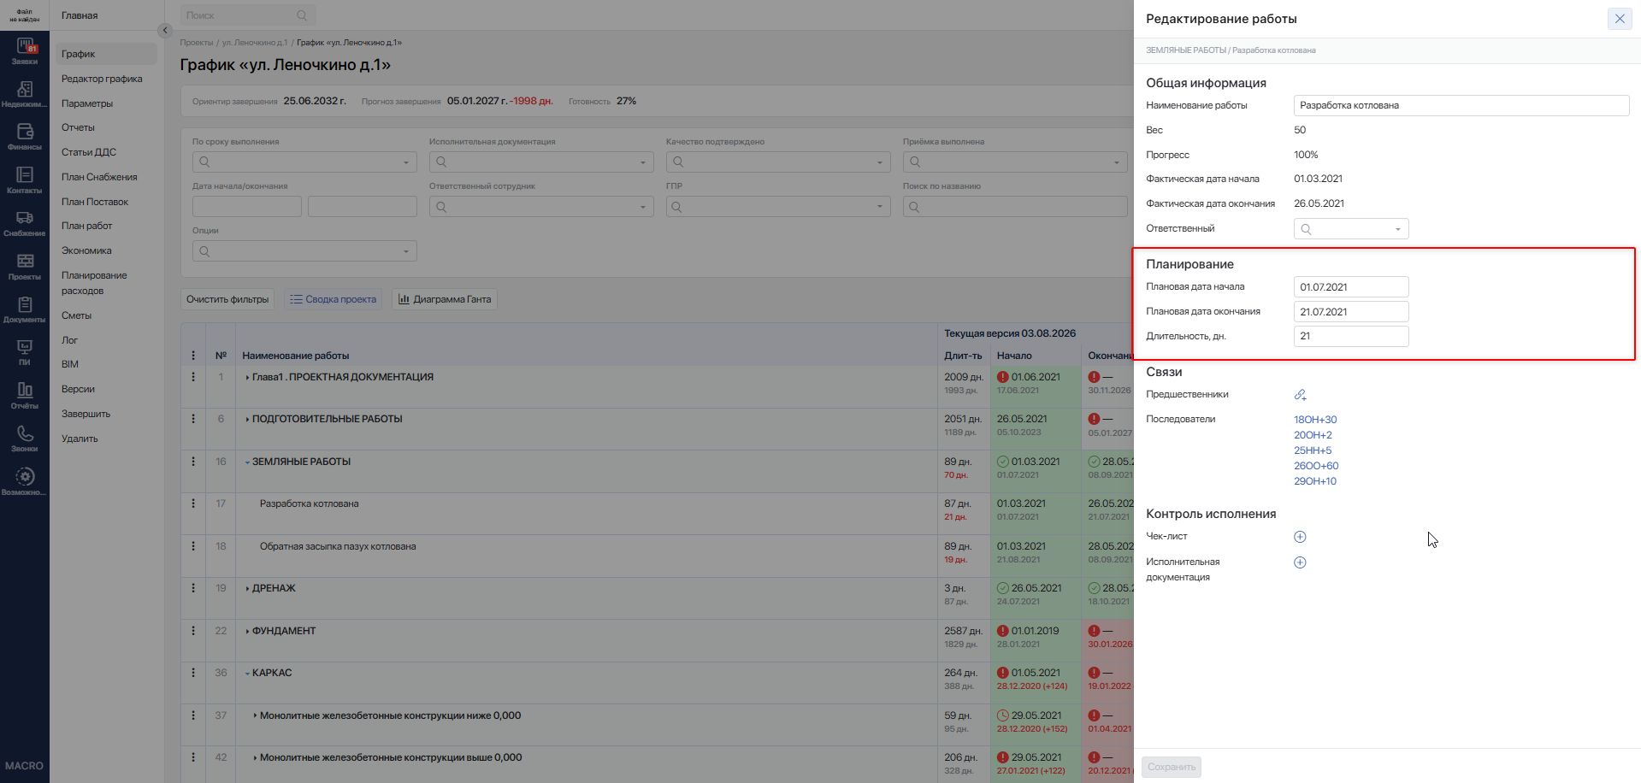Edit Наименование работы field
This screenshot has height=783, width=1641.
click(x=1461, y=105)
